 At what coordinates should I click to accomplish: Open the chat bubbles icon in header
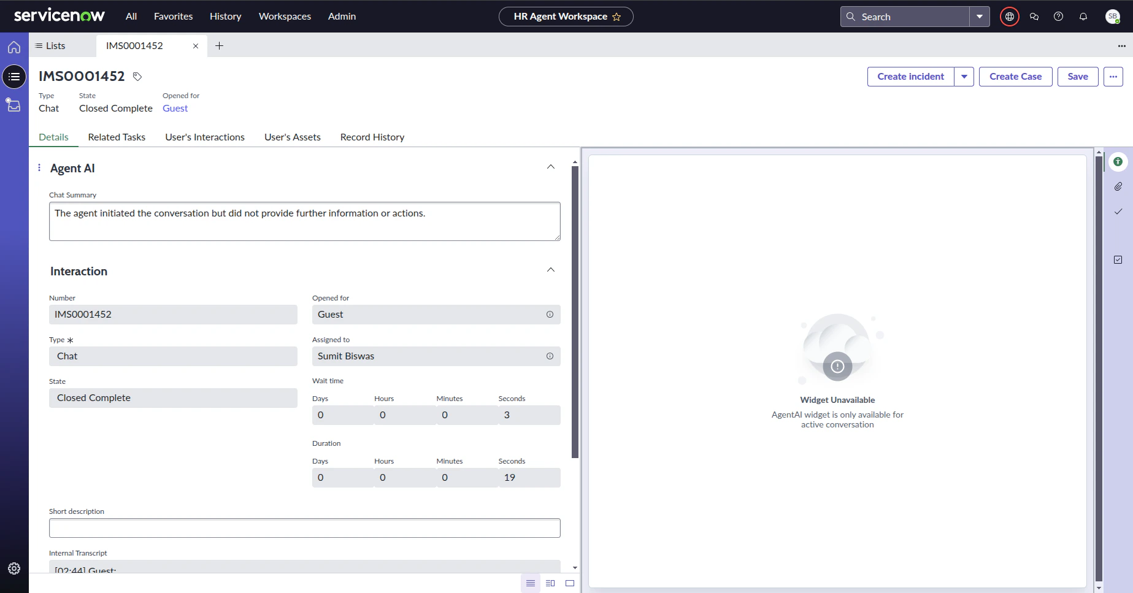(1034, 17)
